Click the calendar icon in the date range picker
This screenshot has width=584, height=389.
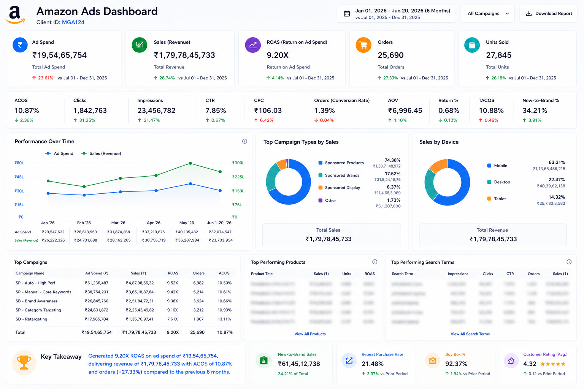tap(347, 14)
